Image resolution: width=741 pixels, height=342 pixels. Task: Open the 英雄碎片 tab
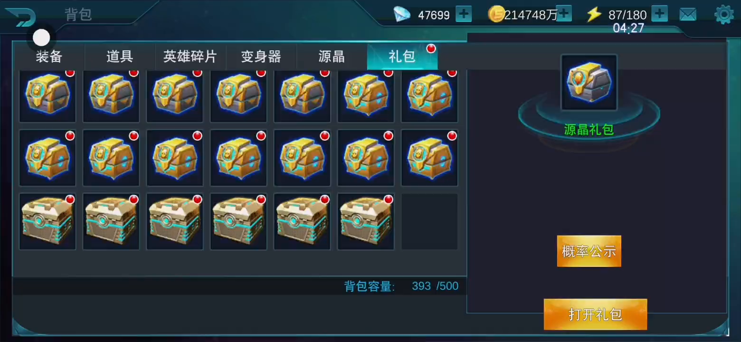pos(190,57)
